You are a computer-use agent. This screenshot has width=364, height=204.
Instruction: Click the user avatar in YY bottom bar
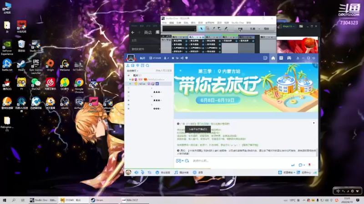(x=128, y=172)
